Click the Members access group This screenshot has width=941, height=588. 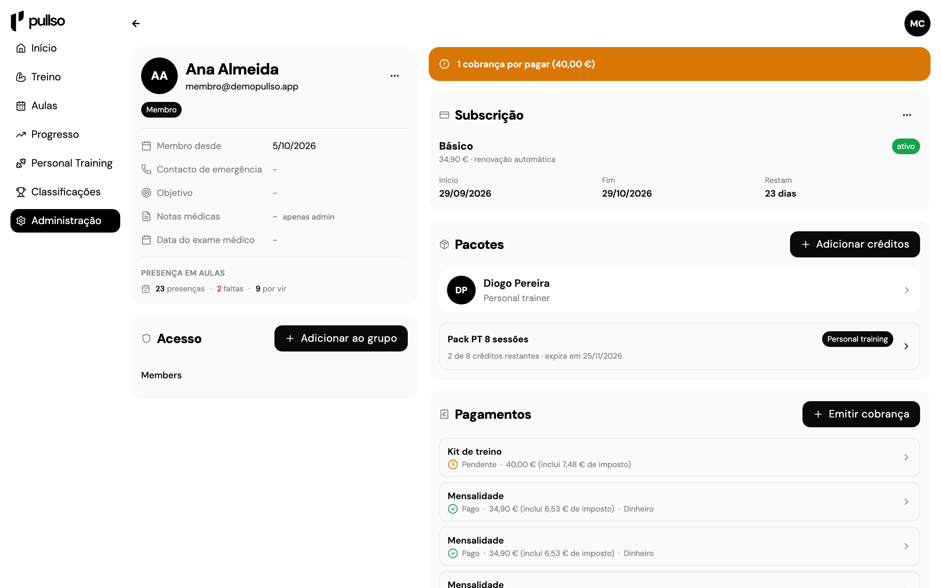[161, 375]
